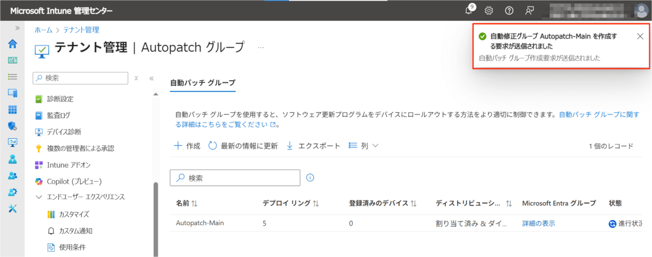This screenshot has height=257, width=652.
Task: Sort by ディストリビューション column header
Action: (x=474, y=203)
